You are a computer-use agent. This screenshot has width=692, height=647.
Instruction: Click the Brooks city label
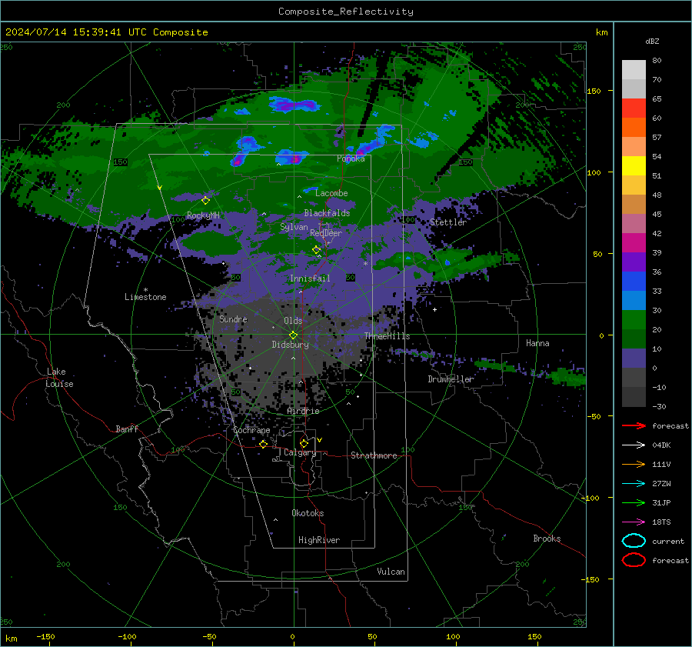click(x=547, y=539)
